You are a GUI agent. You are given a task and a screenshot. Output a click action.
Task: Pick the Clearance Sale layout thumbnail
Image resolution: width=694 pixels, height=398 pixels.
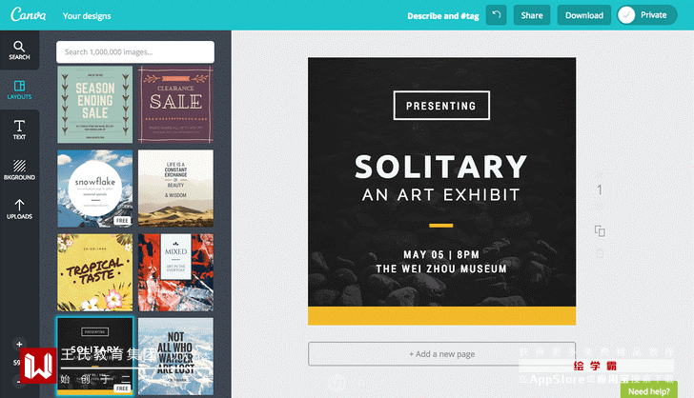click(175, 105)
